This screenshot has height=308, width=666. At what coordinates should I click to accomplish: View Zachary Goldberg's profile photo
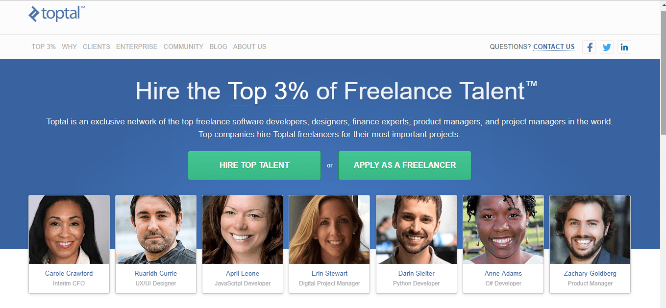(x=590, y=230)
